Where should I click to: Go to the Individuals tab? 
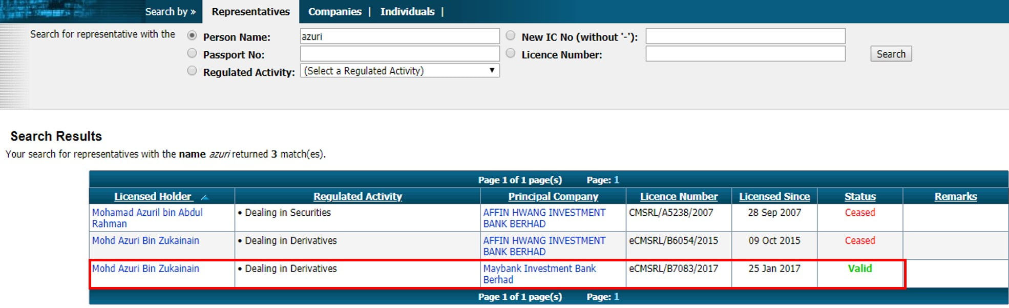(407, 12)
